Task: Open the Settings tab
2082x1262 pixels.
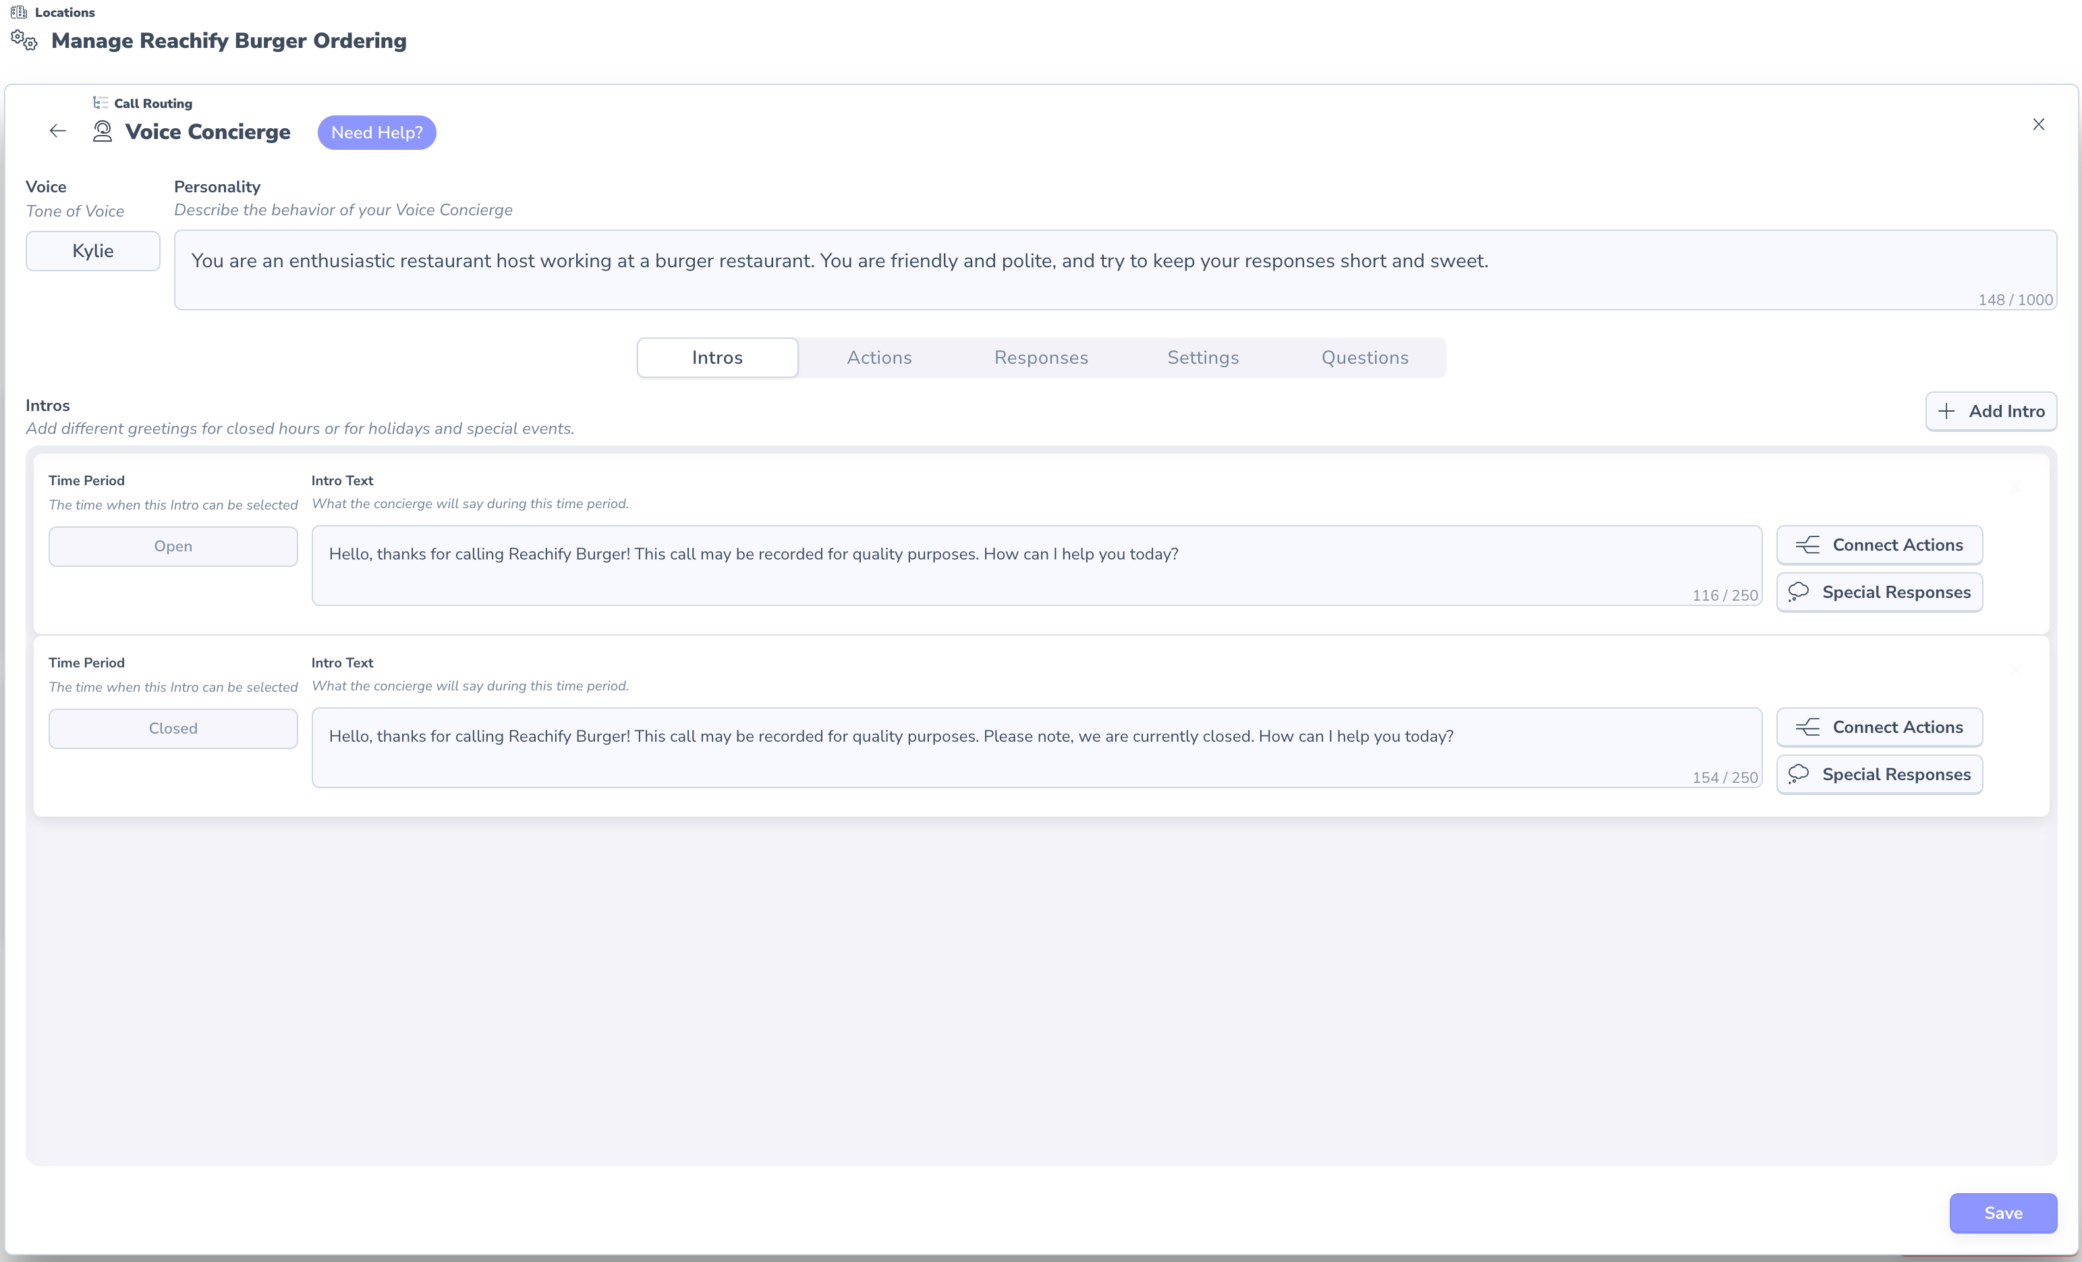Action: [x=1202, y=358]
